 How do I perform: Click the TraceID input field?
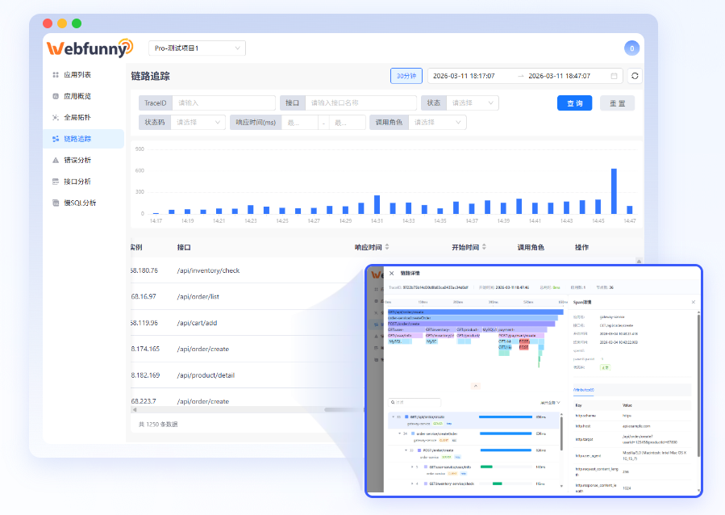pyautogui.click(x=223, y=103)
